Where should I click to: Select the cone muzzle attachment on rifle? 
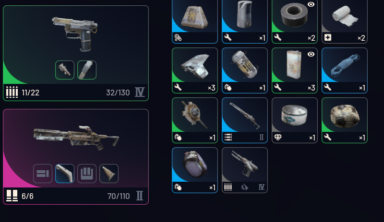point(109,174)
